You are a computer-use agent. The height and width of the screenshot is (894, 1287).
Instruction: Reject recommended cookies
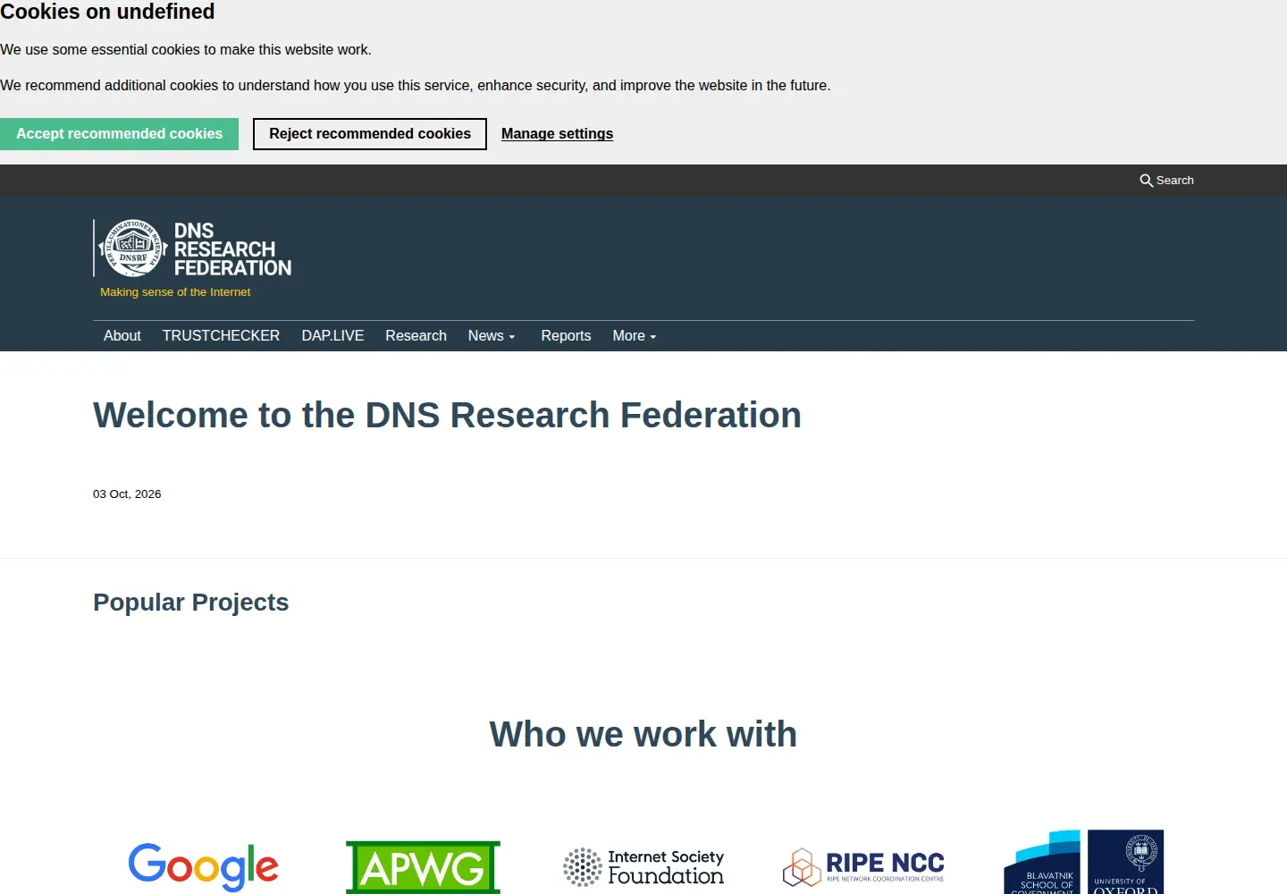coord(370,134)
